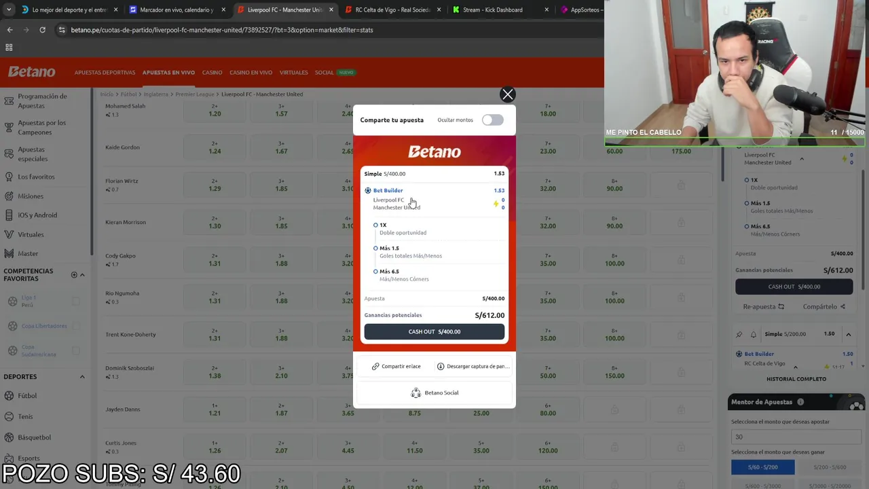Open the Casino en Vivo menu item
The image size is (869, 489).
[x=251, y=72]
